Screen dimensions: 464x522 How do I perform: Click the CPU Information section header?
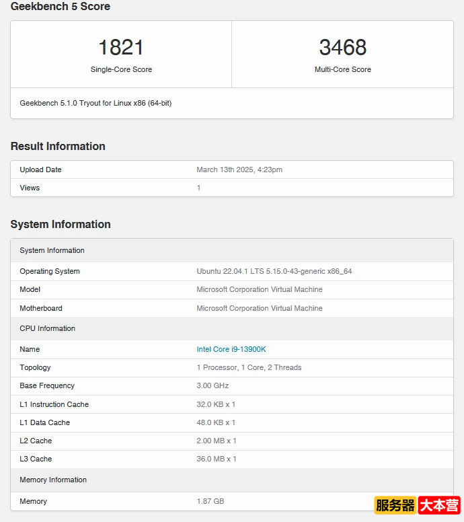point(47,328)
